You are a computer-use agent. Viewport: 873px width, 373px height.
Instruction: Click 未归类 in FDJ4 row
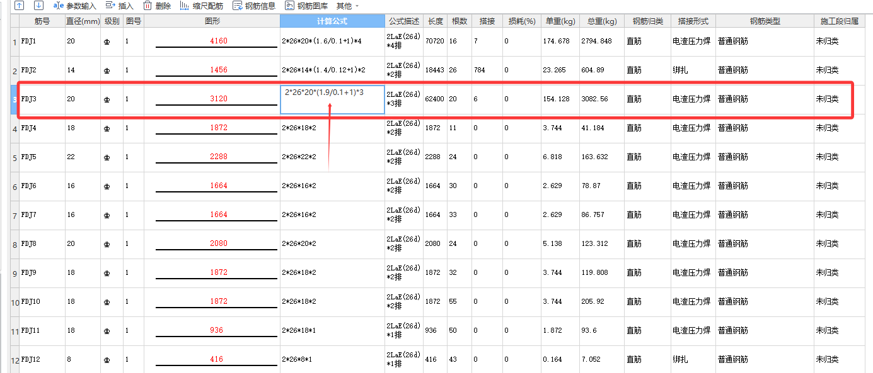827,128
